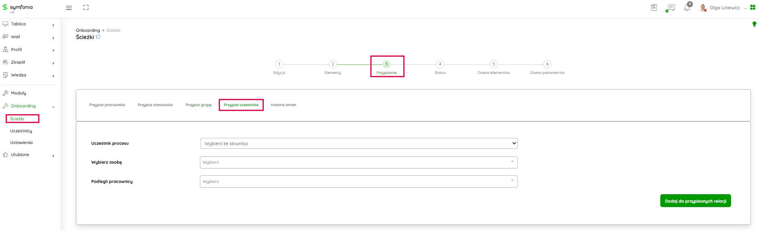Viewport: 762px width, 230px height.
Task: Open the clipboard tasks icon
Action: [654, 8]
